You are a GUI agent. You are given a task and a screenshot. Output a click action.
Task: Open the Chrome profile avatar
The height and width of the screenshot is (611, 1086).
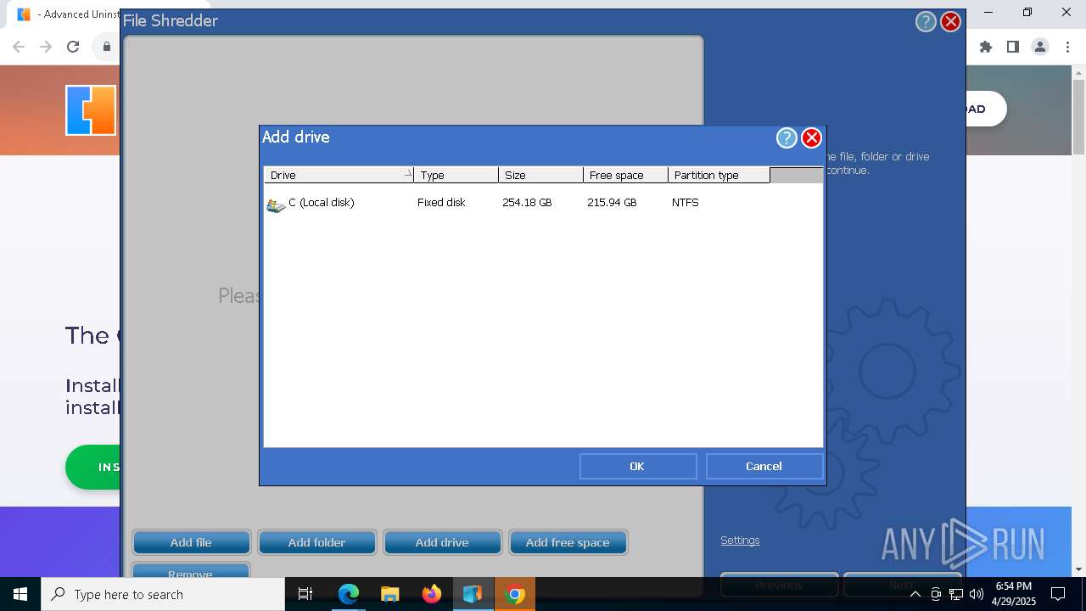point(1040,48)
